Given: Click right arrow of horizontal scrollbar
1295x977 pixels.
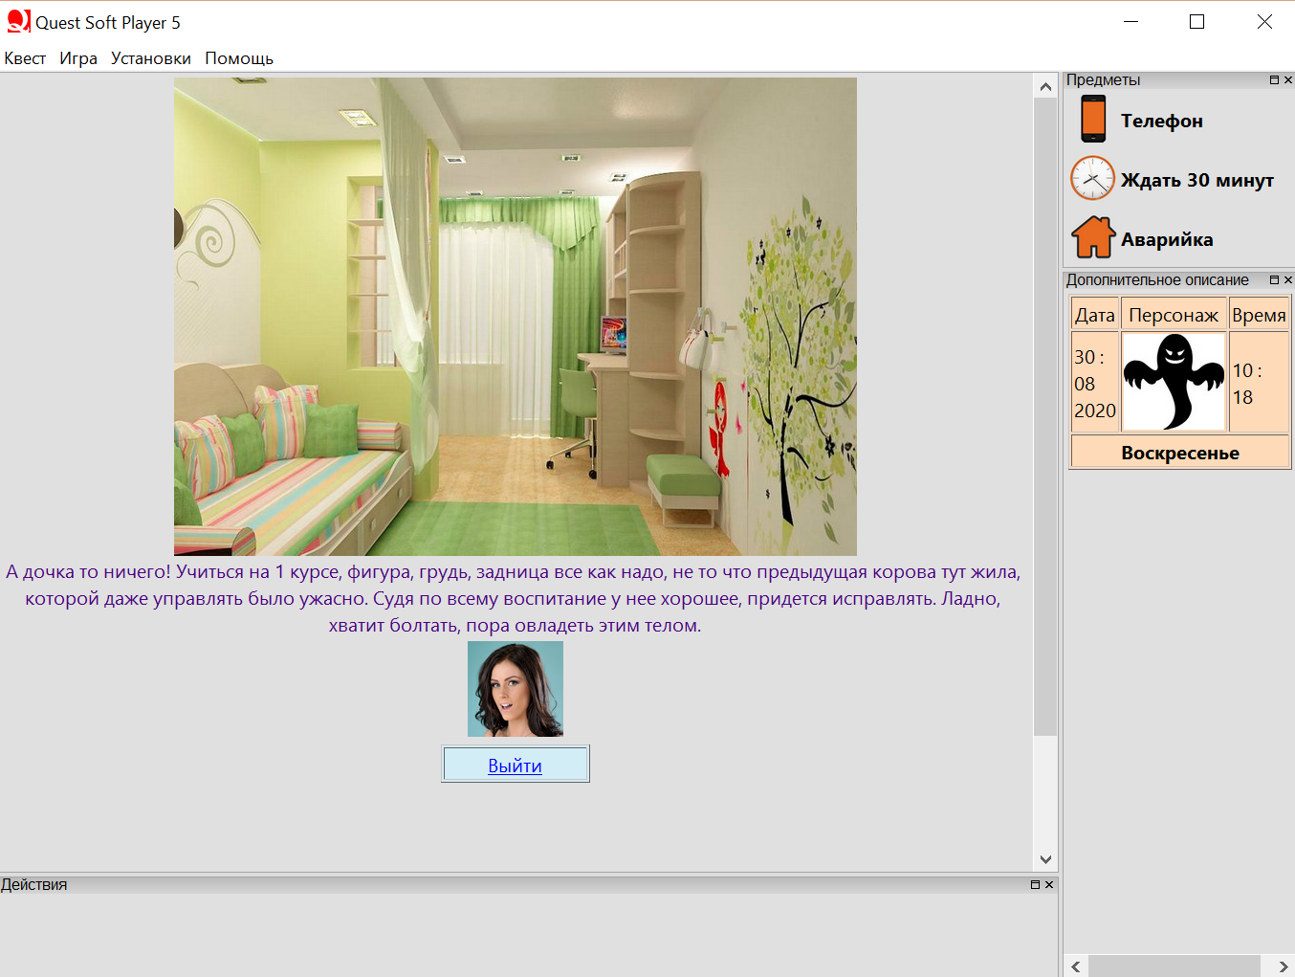Looking at the screenshot, I should [1283, 966].
